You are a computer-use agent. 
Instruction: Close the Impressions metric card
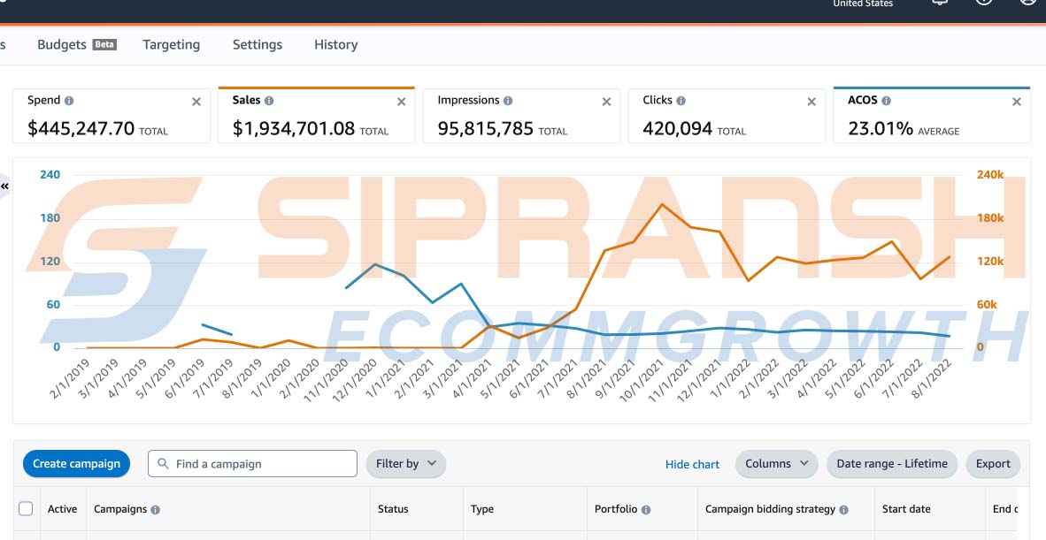click(x=606, y=102)
